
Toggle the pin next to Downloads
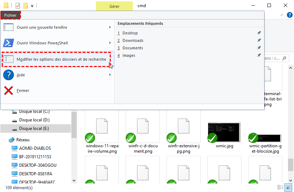pyautogui.click(x=259, y=40)
